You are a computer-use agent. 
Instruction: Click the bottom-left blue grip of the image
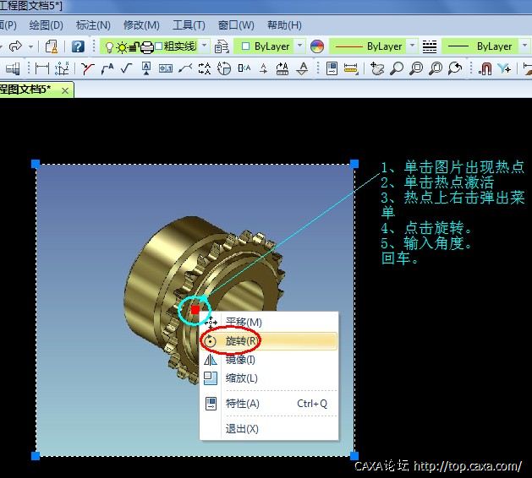tap(36, 456)
